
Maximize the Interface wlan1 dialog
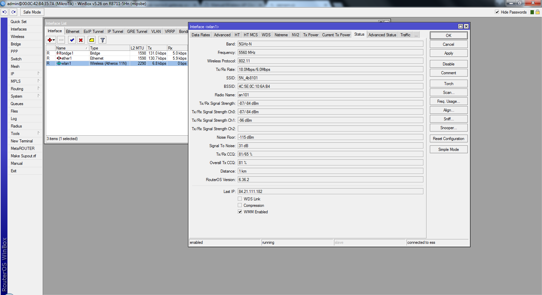pyautogui.click(x=460, y=26)
